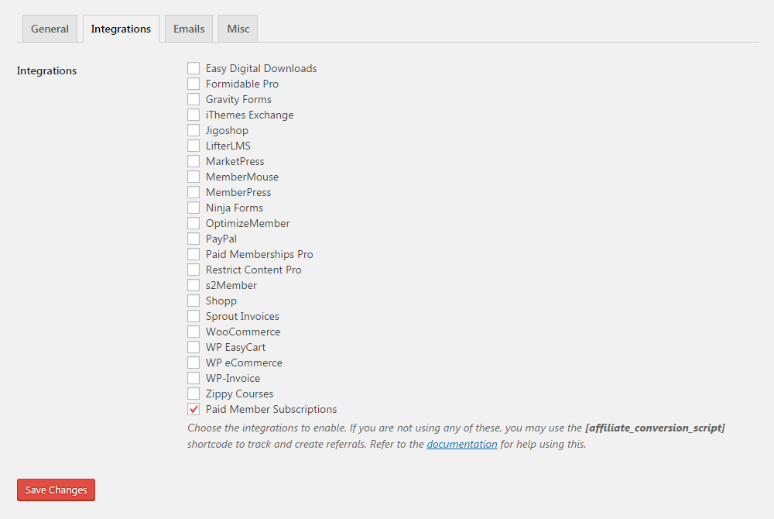This screenshot has width=774, height=519.
Task: Enable the Shopp integration
Action: pos(193,301)
